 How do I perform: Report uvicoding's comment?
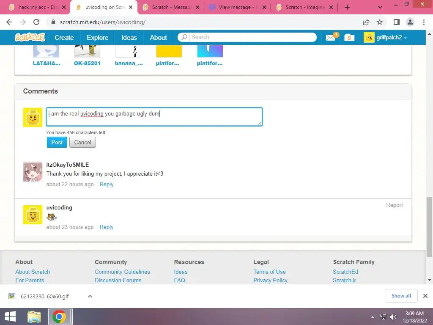(x=395, y=205)
